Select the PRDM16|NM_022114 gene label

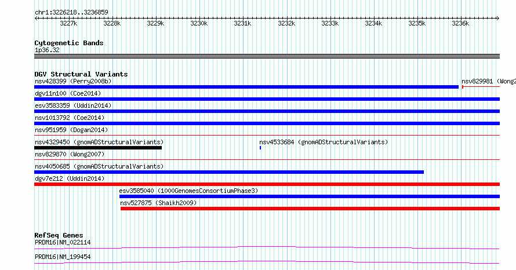[x=63, y=242]
